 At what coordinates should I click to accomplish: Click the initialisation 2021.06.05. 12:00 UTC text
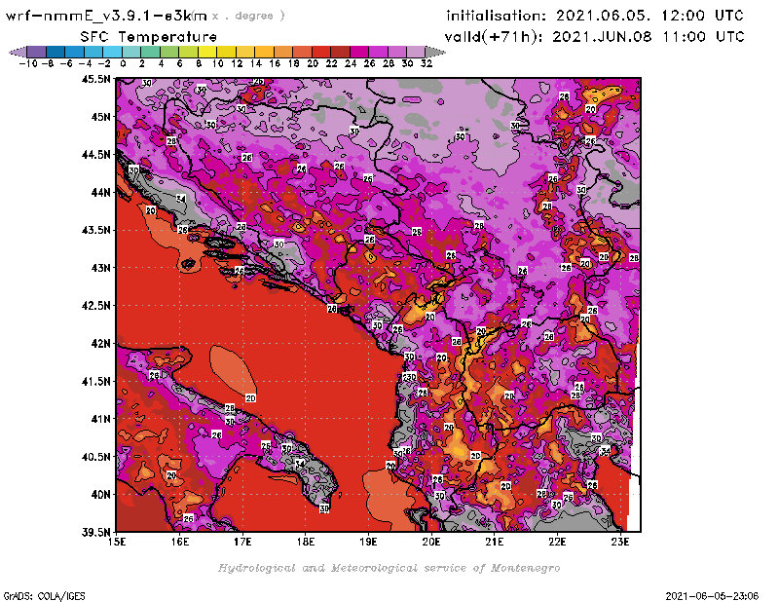pyautogui.click(x=595, y=16)
